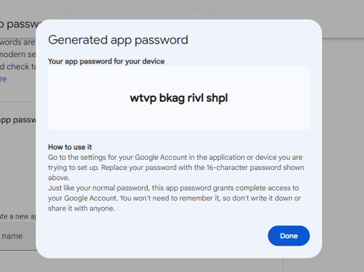
Task: Click the Generated app password dialog title
Action: [118, 40]
